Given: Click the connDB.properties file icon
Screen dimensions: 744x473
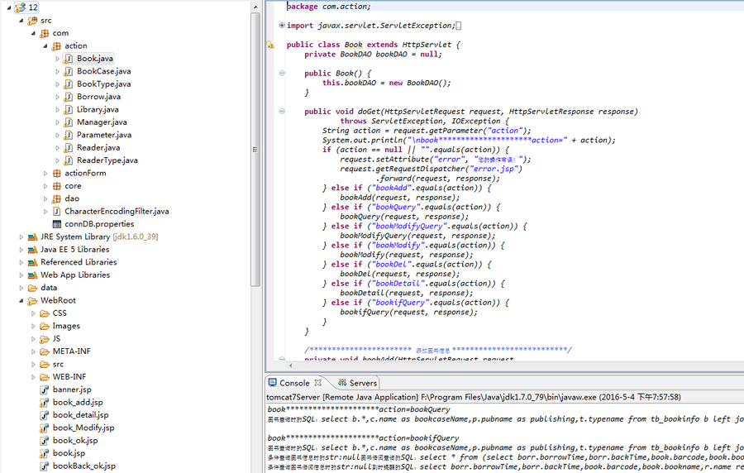Looking at the screenshot, I should click(56, 224).
